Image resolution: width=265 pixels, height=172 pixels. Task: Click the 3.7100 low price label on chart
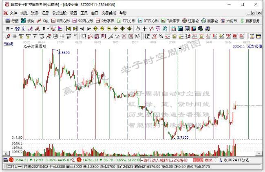pyautogui.click(x=183, y=138)
